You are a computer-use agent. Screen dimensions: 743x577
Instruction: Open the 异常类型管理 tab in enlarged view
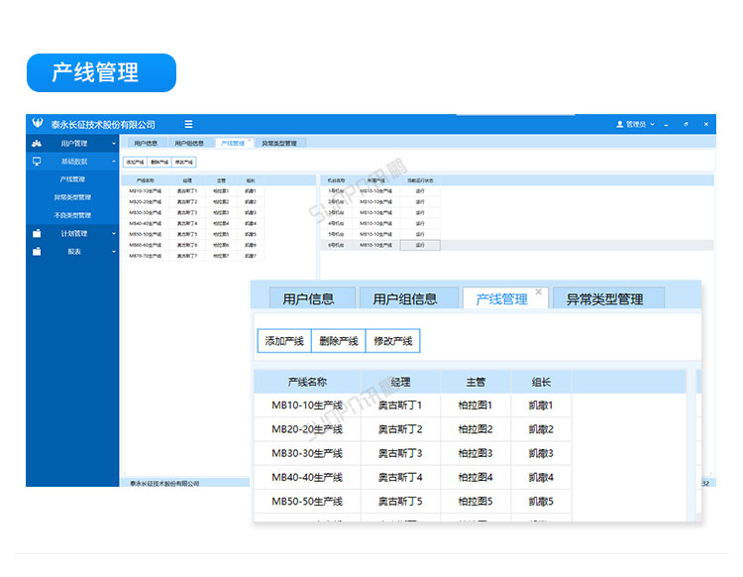[604, 298]
